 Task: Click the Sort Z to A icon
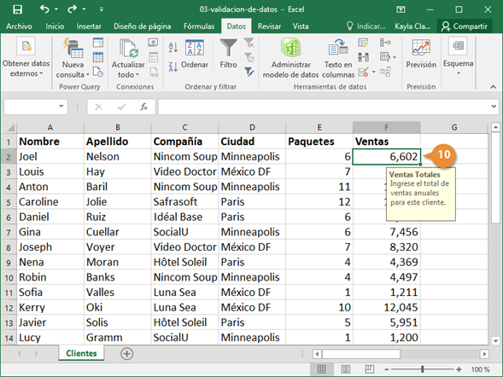click(173, 67)
